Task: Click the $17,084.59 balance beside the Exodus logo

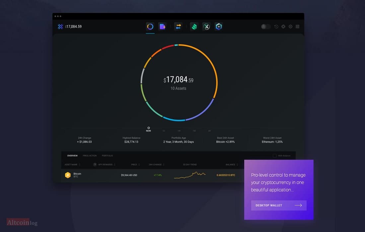Action: pyautogui.click(x=73, y=27)
